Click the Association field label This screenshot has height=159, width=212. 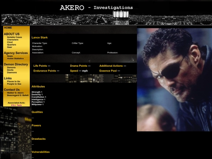[38, 53]
